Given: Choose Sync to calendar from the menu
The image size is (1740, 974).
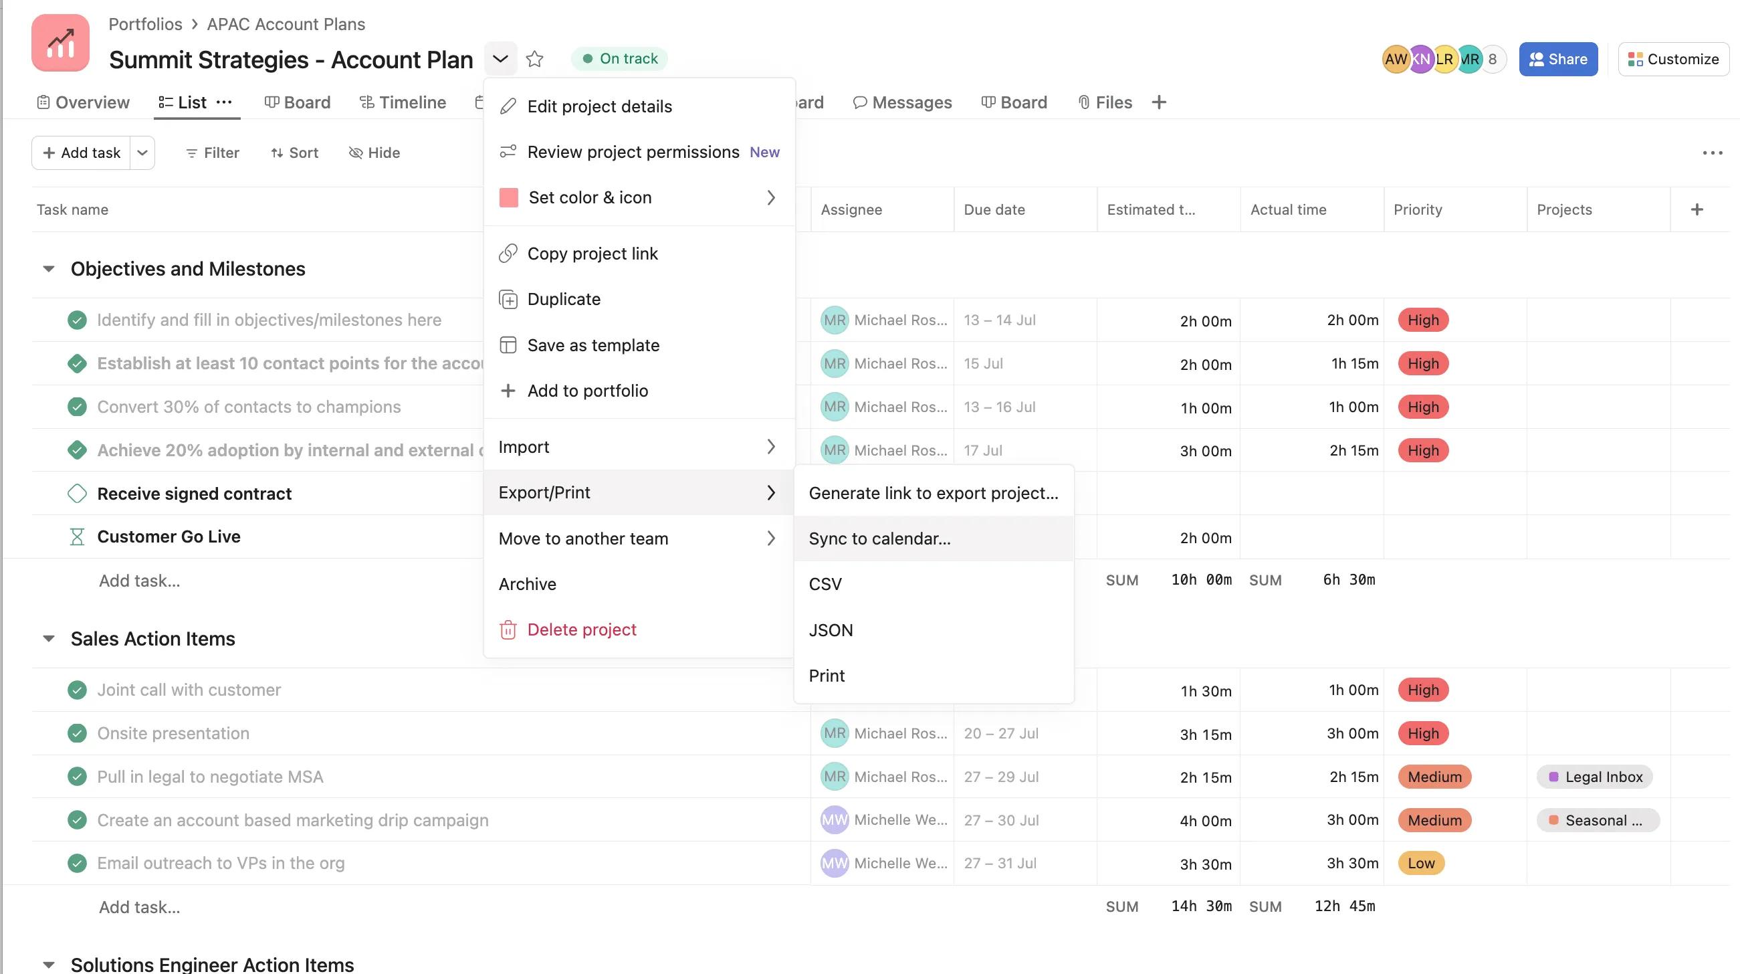Looking at the screenshot, I should (x=879, y=538).
